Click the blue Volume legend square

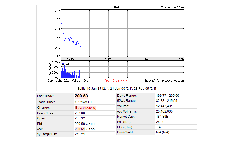tap(63, 64)
